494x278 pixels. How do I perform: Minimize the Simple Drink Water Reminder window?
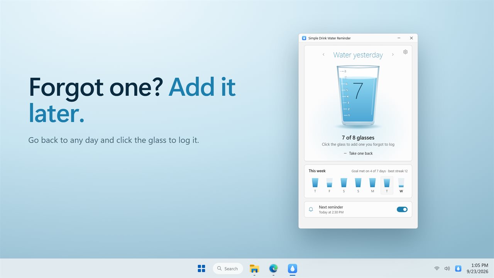399,38
